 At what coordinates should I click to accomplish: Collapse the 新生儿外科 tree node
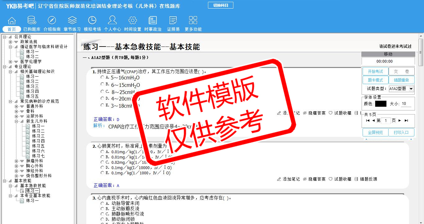[16, 121]
